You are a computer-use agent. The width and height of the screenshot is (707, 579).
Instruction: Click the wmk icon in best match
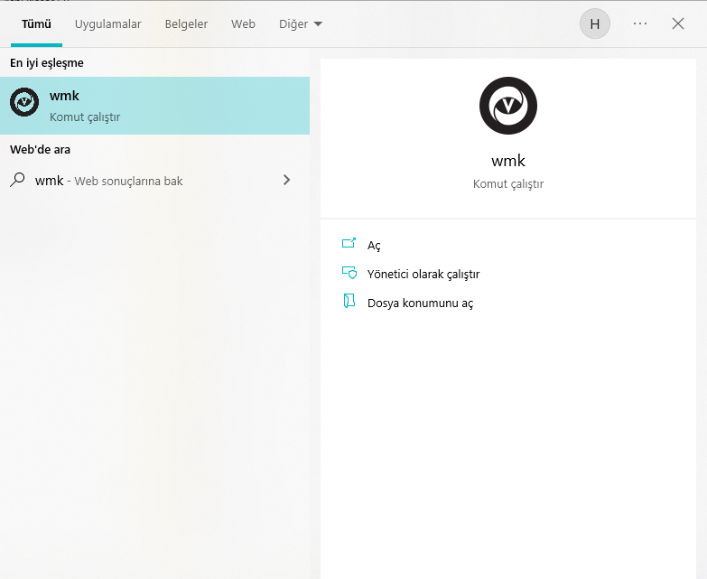[x=24, y=102]
